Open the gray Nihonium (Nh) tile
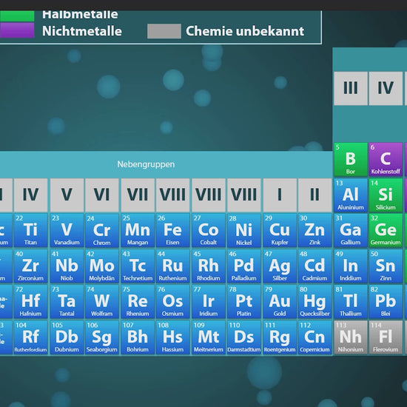407x407 pixels. coord(351,337)
